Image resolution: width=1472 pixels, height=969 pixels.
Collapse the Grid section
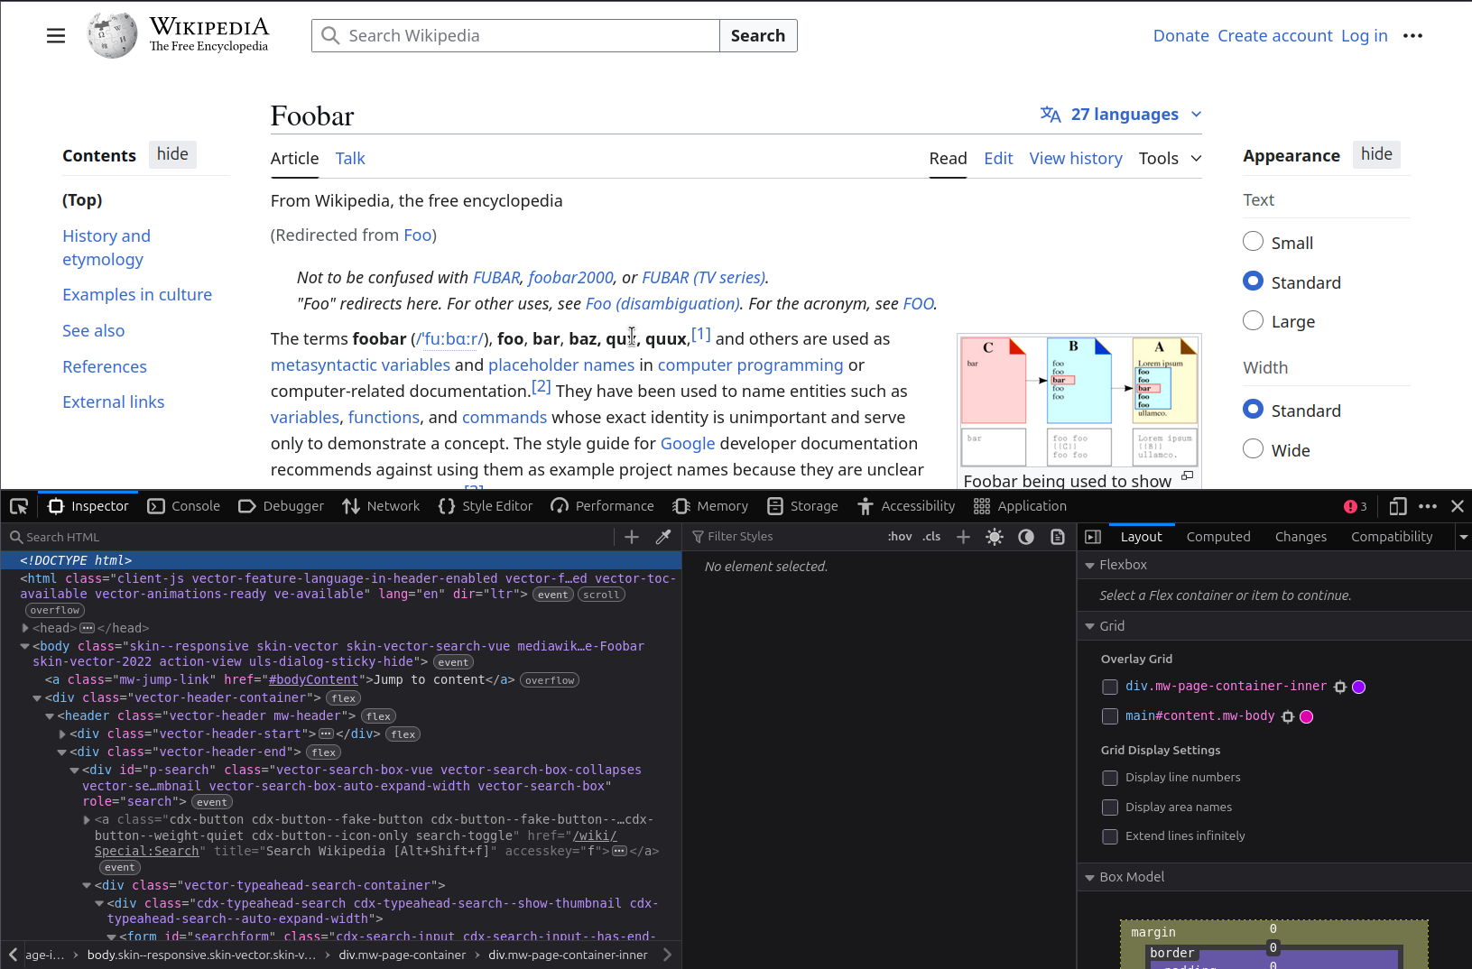pyautogui.click(x=1089, y=627)
